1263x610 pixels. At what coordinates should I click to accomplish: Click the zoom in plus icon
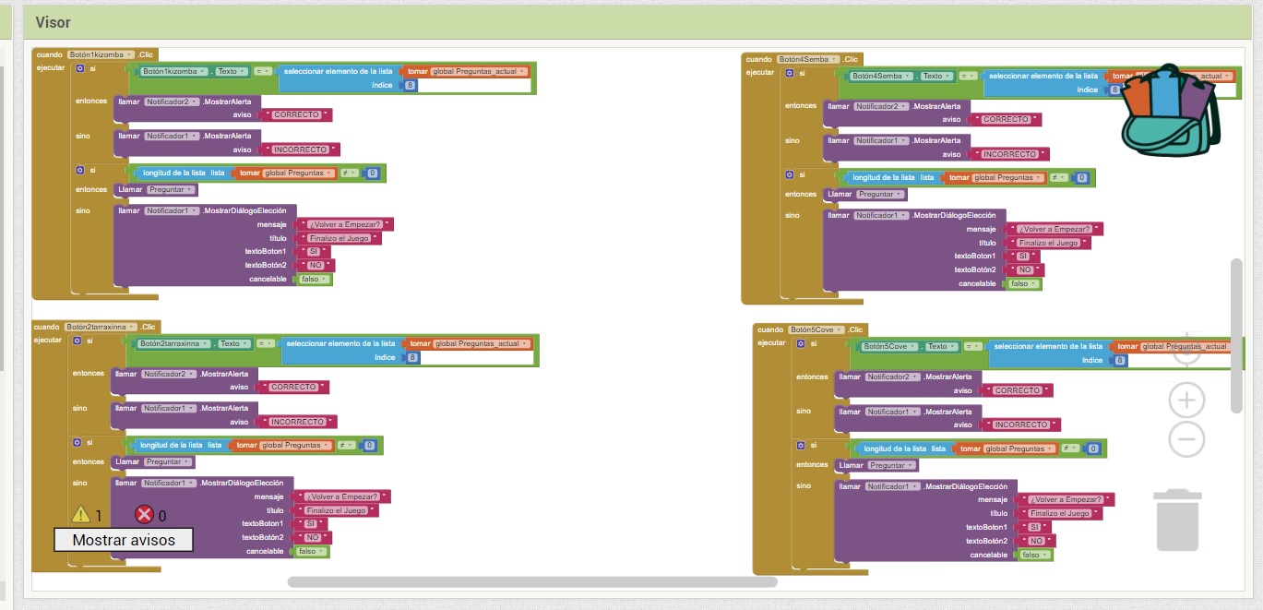coord(1186,401)
